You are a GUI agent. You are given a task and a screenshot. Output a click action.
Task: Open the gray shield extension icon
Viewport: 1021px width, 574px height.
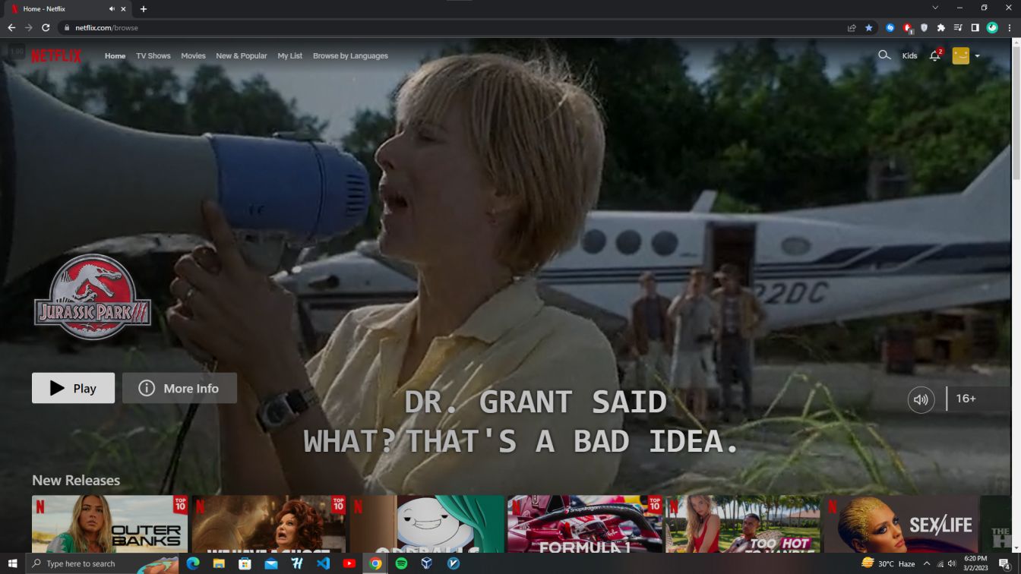pyautogui.click(x=925, y=27)
